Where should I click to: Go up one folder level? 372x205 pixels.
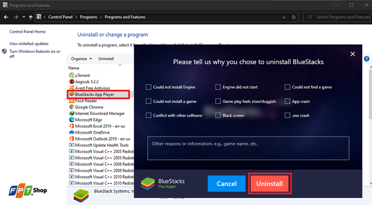(x=31, y=17)
